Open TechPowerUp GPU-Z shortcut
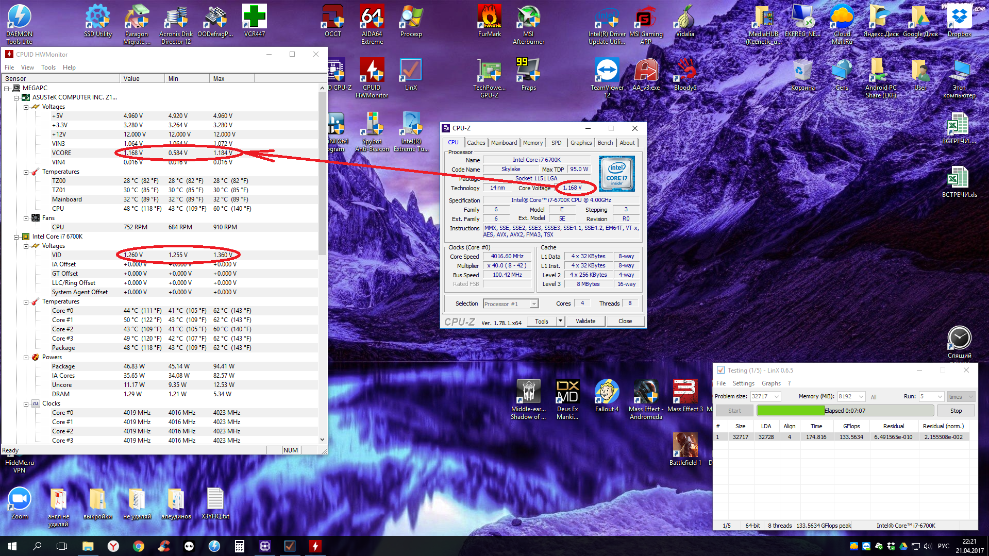 pyautogui.click(x=490, y=77)
